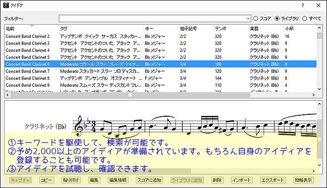Select the Concert Band Clarinet 4 row
The width and height of the screenshot is (327, 188).
161,50
